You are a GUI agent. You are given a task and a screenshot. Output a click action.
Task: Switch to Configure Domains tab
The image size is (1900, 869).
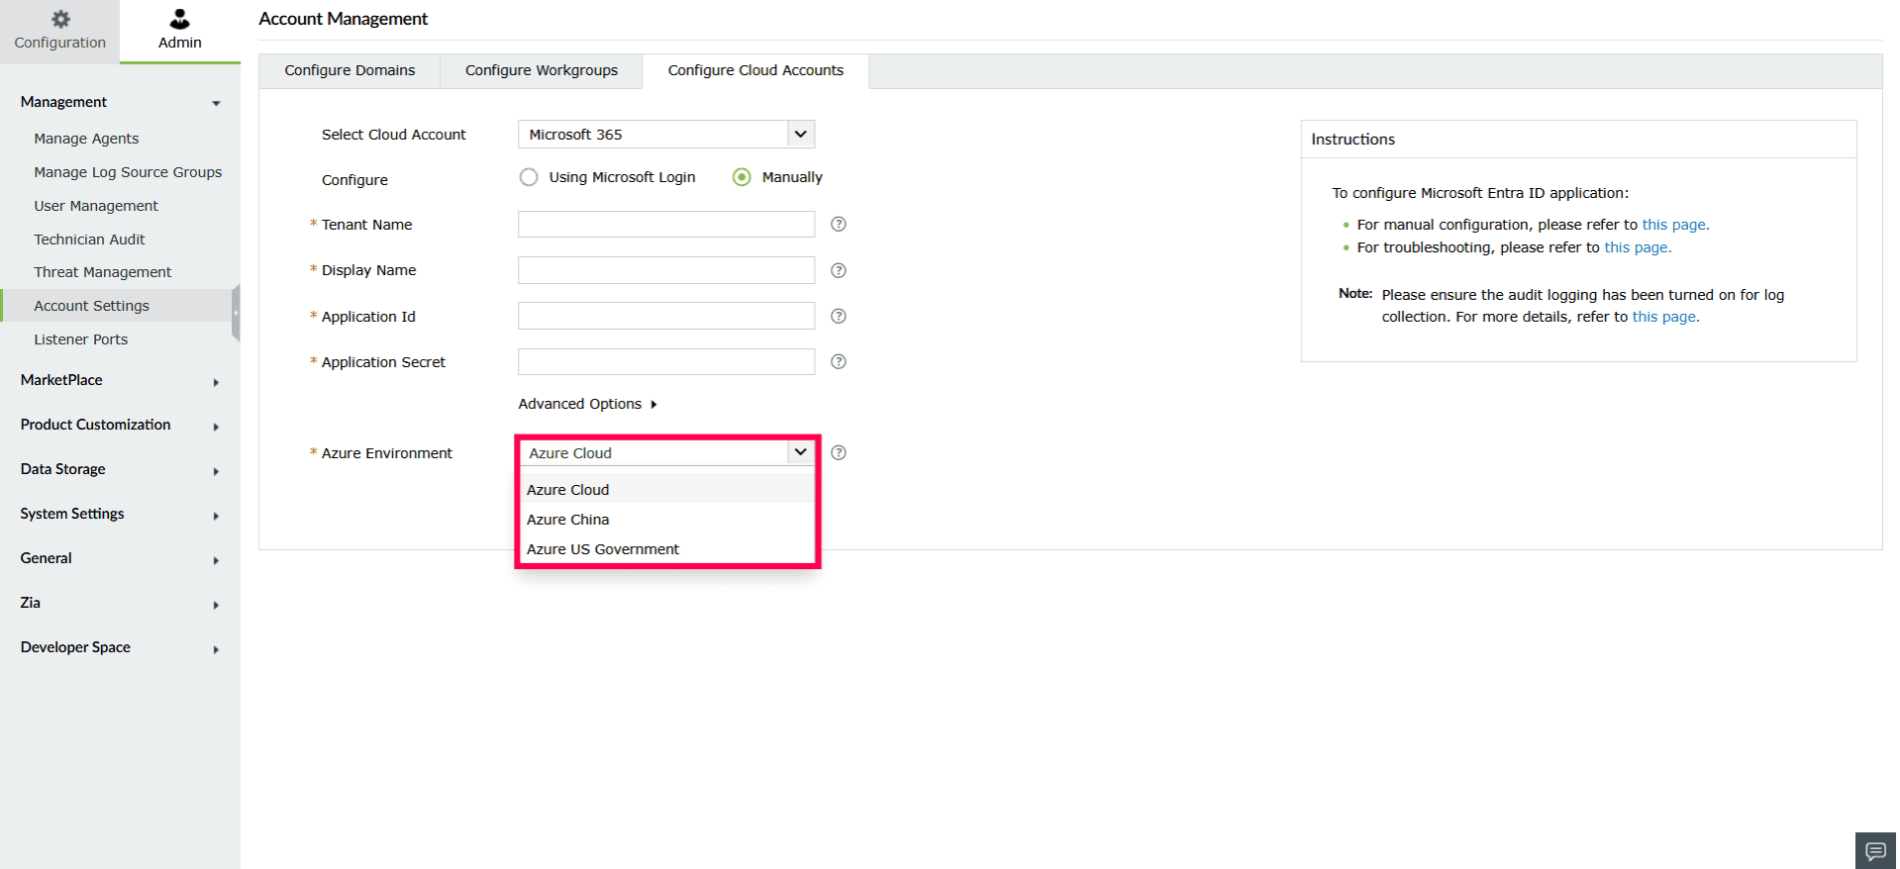pyautogui.click(x=350, y=70)
